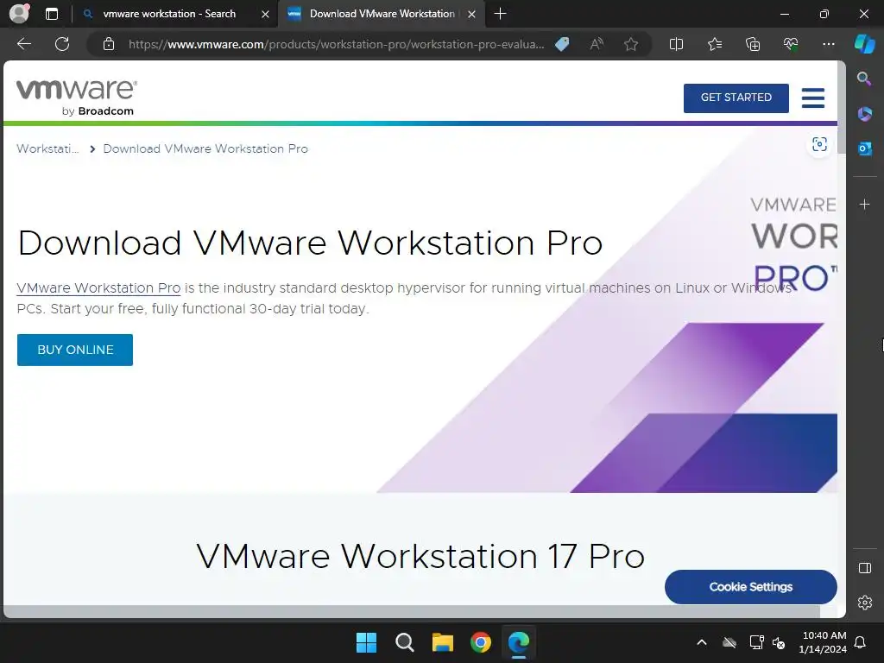
Task: Refresh the page
Action: [62, 44]
